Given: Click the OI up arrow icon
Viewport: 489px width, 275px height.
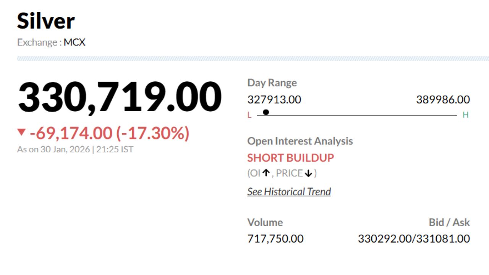Looking at the screenshot, I should click(266, 173).
